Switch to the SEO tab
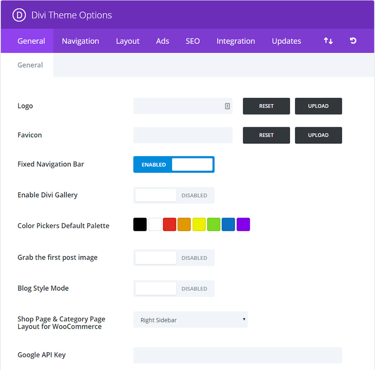The width and height of the screenshot is (375, 370). click(193, 41)
